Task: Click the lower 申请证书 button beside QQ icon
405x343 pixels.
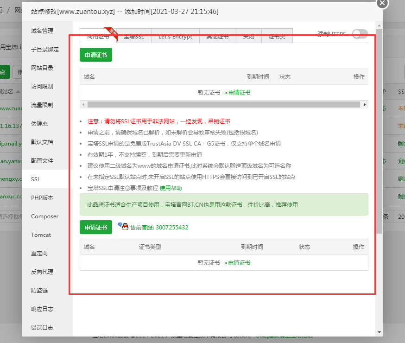Action: 96,227
